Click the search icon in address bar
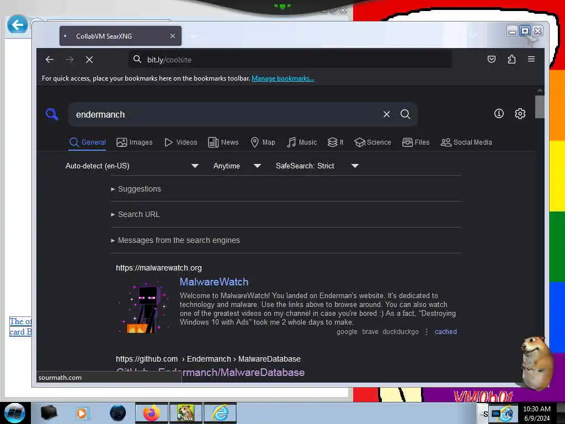The height and width of the screenshot is (424, 565). pos(137,60)
